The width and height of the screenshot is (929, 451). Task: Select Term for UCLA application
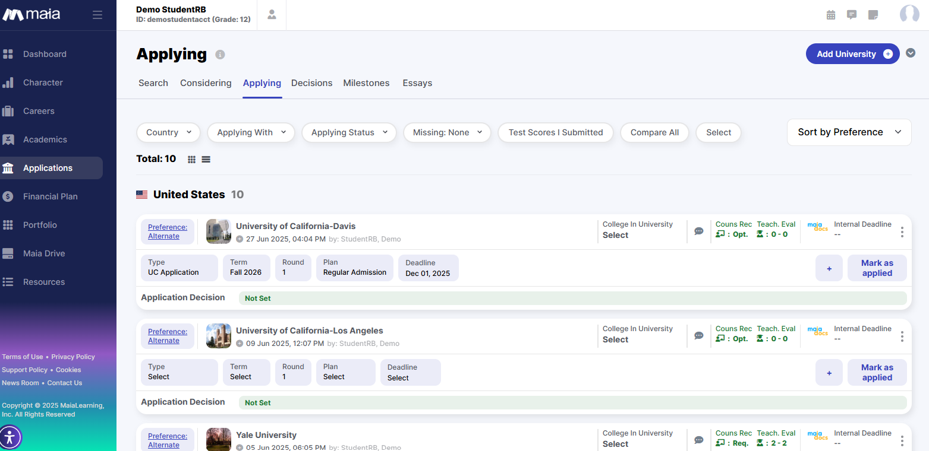(247, 372)
